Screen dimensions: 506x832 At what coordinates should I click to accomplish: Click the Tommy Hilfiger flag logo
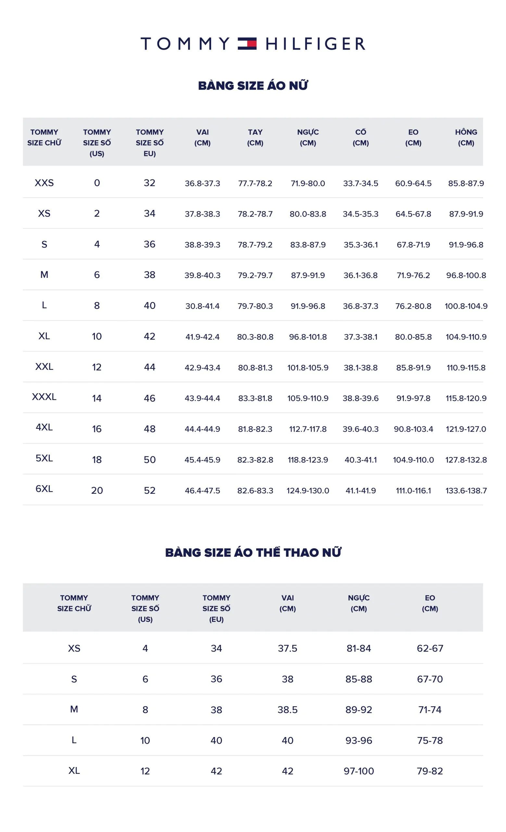point(247,44)
